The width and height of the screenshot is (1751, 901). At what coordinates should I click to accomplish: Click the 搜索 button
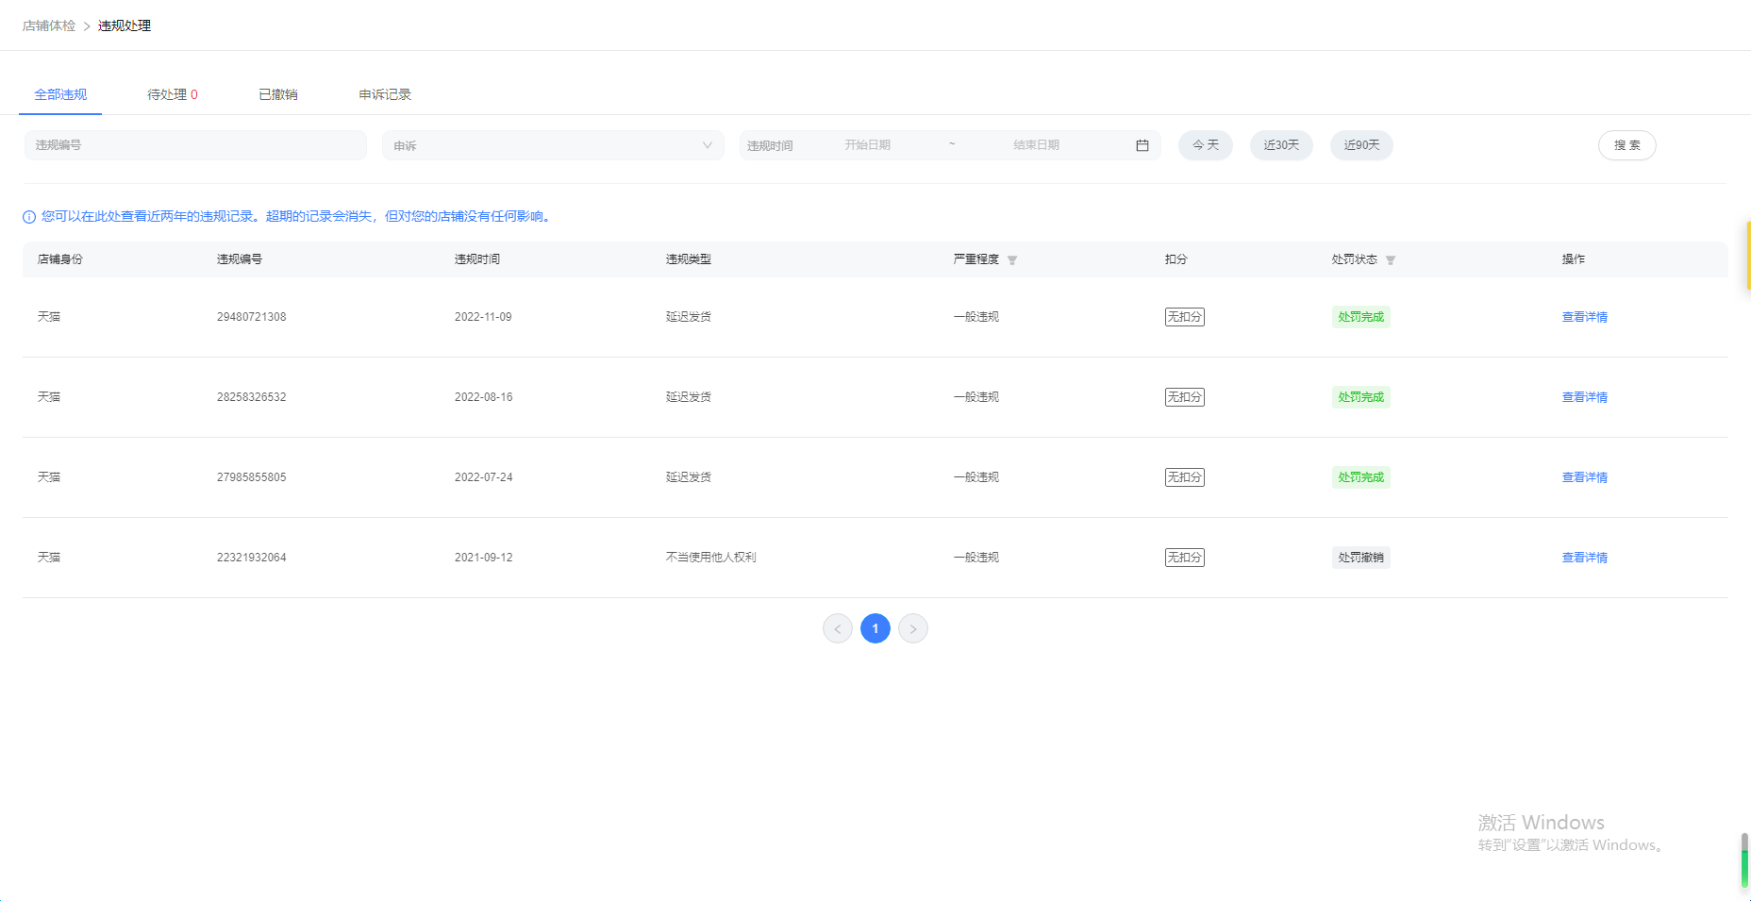(x=1627, y=145)
